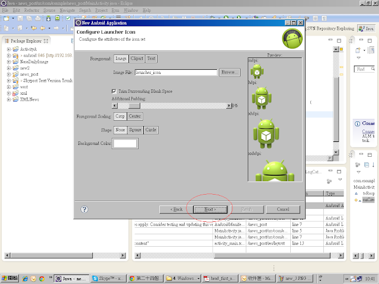Image resolution: width=379 pixels, height=284 pixels.
Task: Open the New icon dropdown arrow
Action: [13, 18]
